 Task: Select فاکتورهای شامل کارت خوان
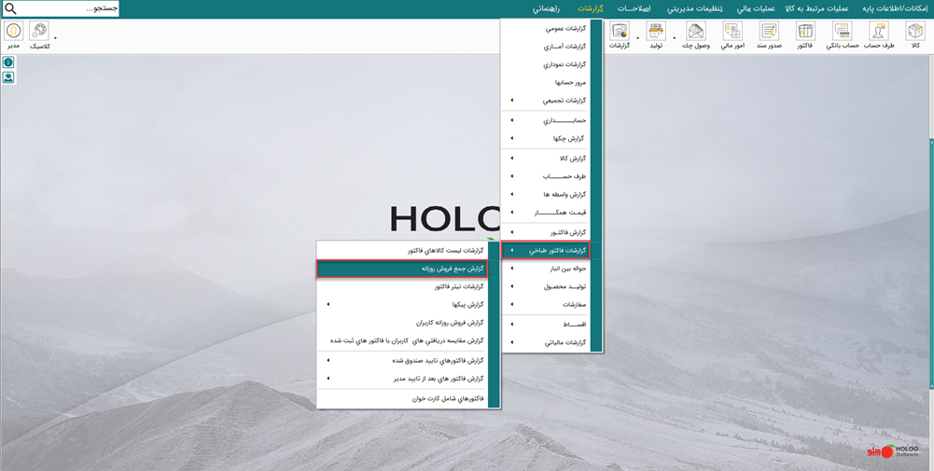[x=402, y=398]
